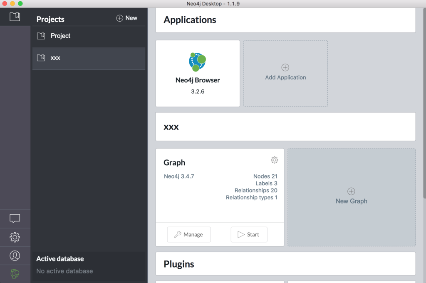
Task: Create a New project
Action: click(127, 18)
